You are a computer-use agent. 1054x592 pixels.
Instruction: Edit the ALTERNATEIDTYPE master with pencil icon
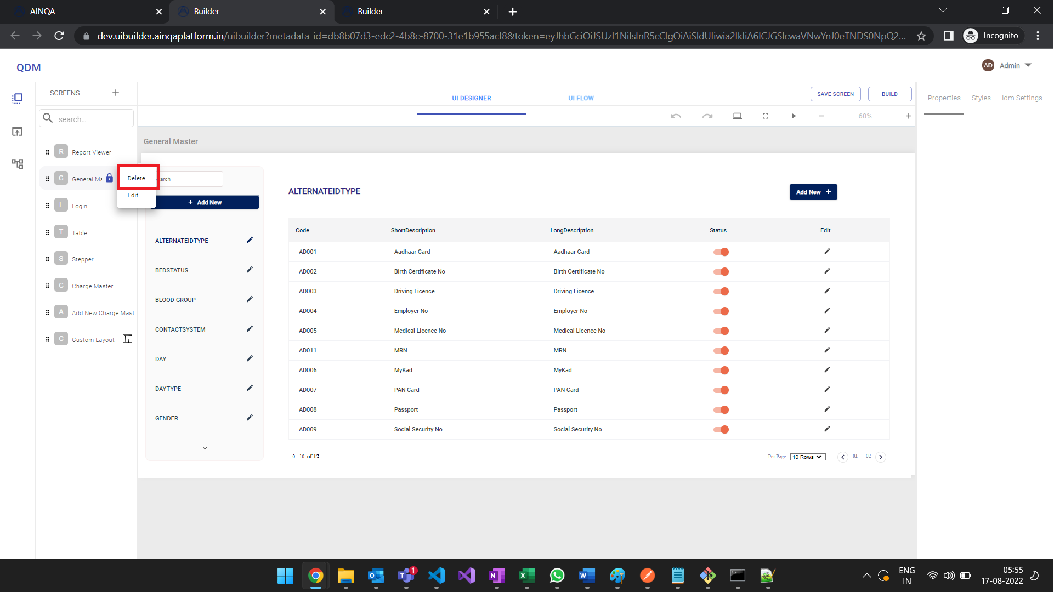click(x=250, y=240)
